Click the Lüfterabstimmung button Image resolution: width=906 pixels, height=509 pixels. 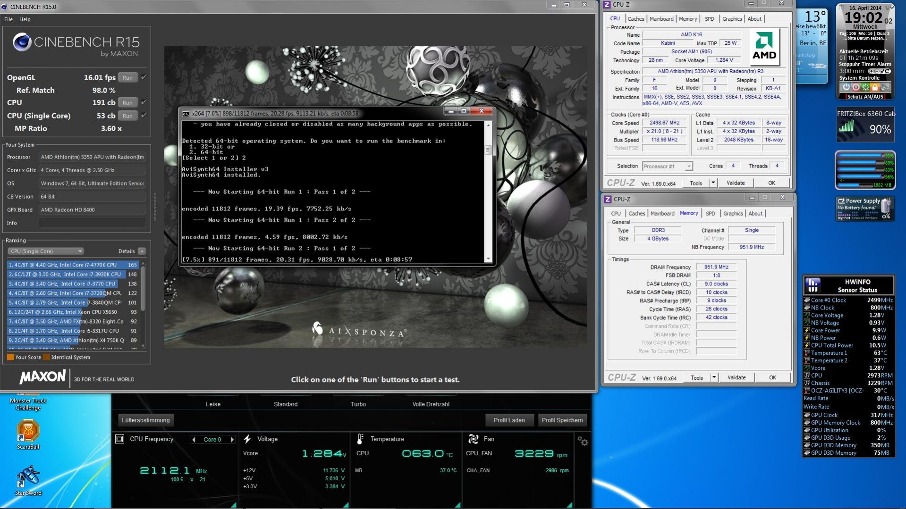point(145,420)
